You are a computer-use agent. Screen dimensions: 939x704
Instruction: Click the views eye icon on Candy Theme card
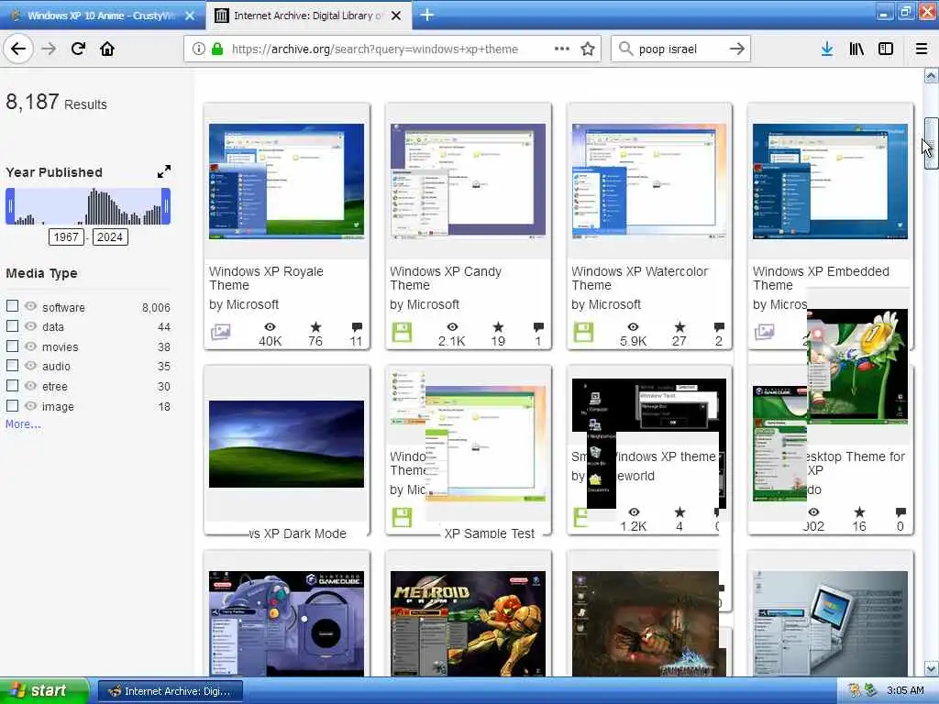click(x=452, y=327)
